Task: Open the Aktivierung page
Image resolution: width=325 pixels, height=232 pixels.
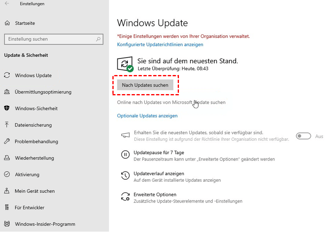Action: coord(27,175)
